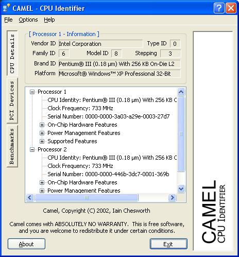
Task: Collapse the Processor 1 tree node
Action: 32,92
